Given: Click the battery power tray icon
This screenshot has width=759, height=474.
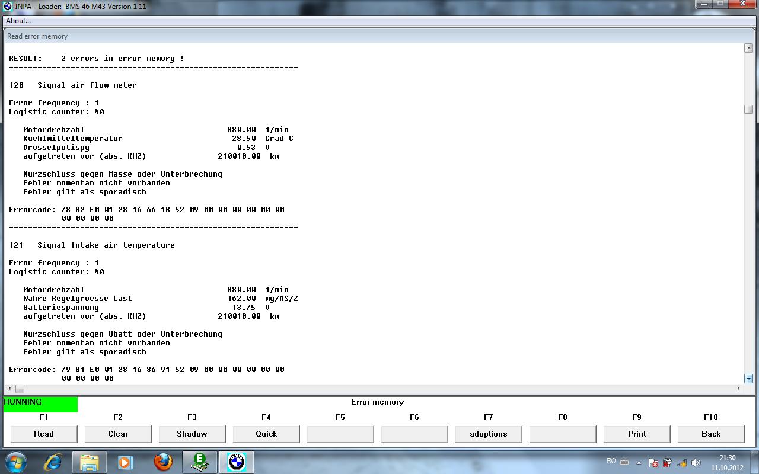Looking at the screenshot, I should (x=667, y=463).
